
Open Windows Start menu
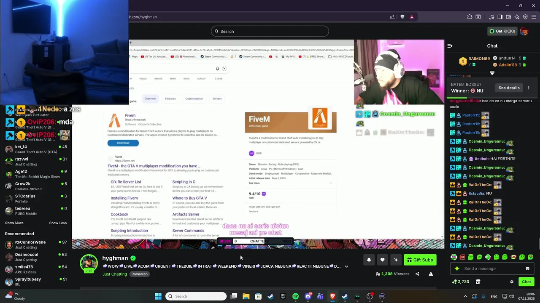click(x=158, y=296)
